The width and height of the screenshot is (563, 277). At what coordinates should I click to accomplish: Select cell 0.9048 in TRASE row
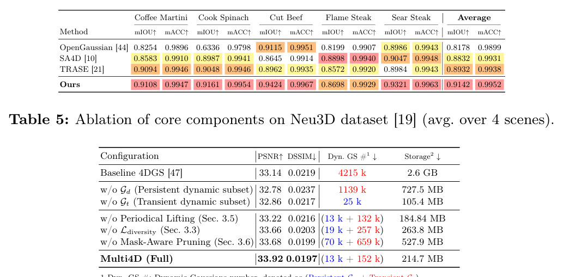tap(208, 69)
